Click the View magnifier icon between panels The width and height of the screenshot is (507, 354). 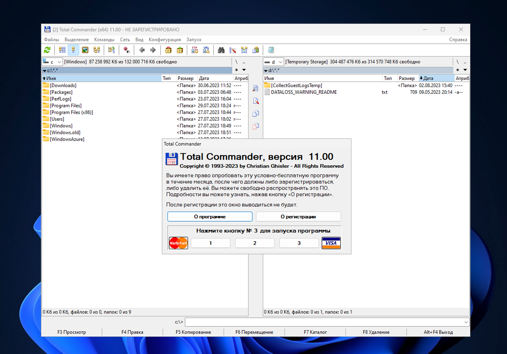(256, 88)
